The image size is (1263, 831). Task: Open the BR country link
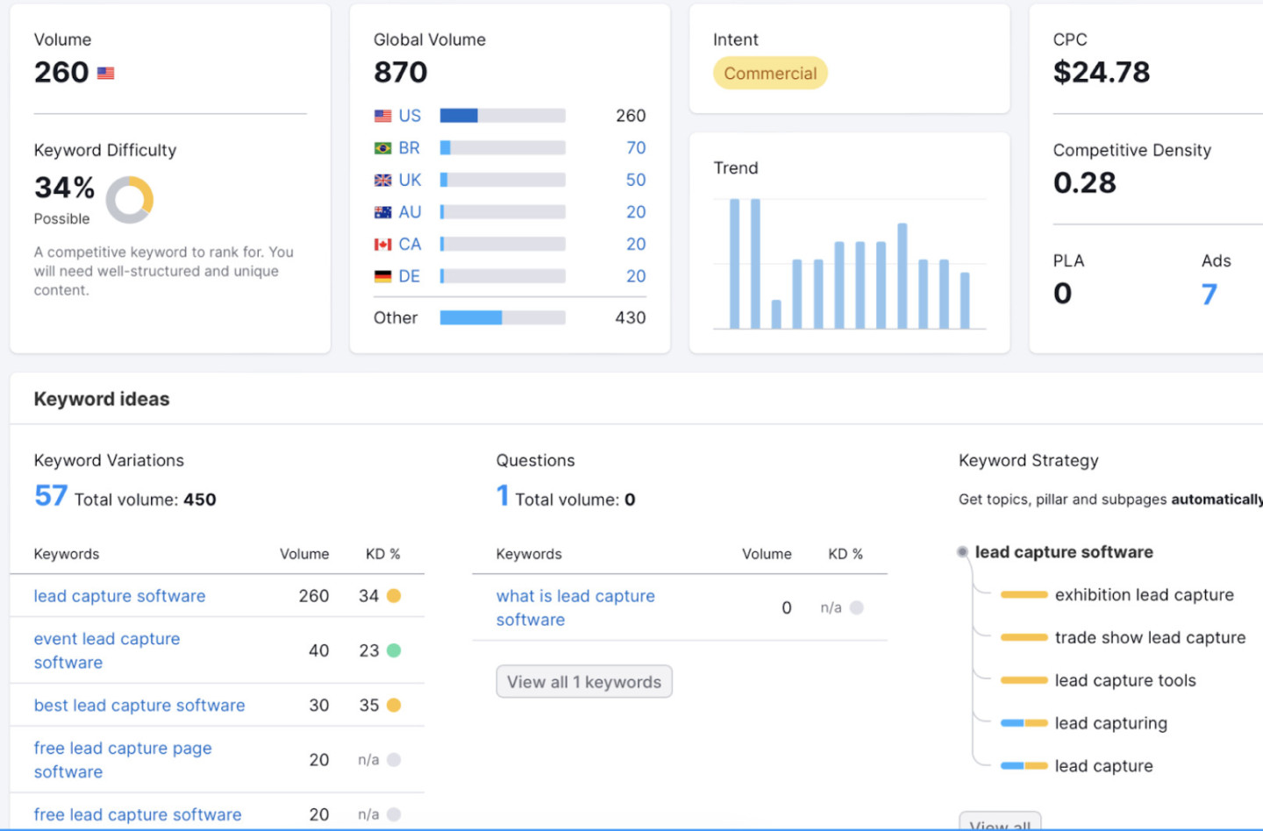point(409,148)
